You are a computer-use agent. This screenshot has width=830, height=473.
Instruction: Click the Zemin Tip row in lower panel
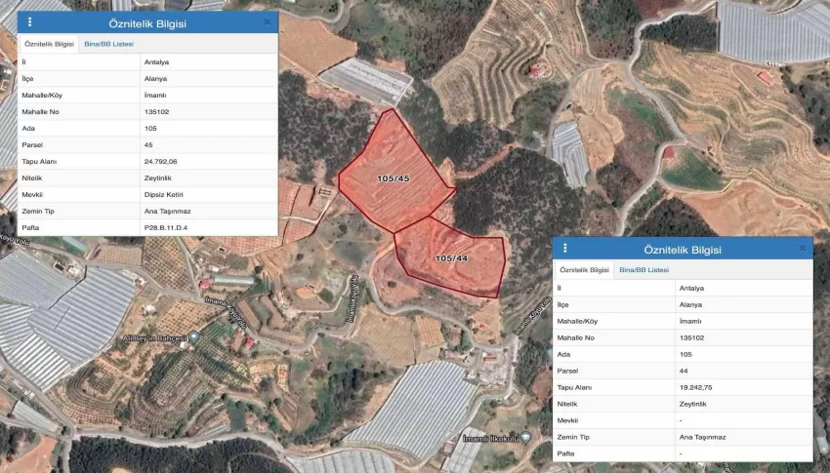(x=683, y=437)
